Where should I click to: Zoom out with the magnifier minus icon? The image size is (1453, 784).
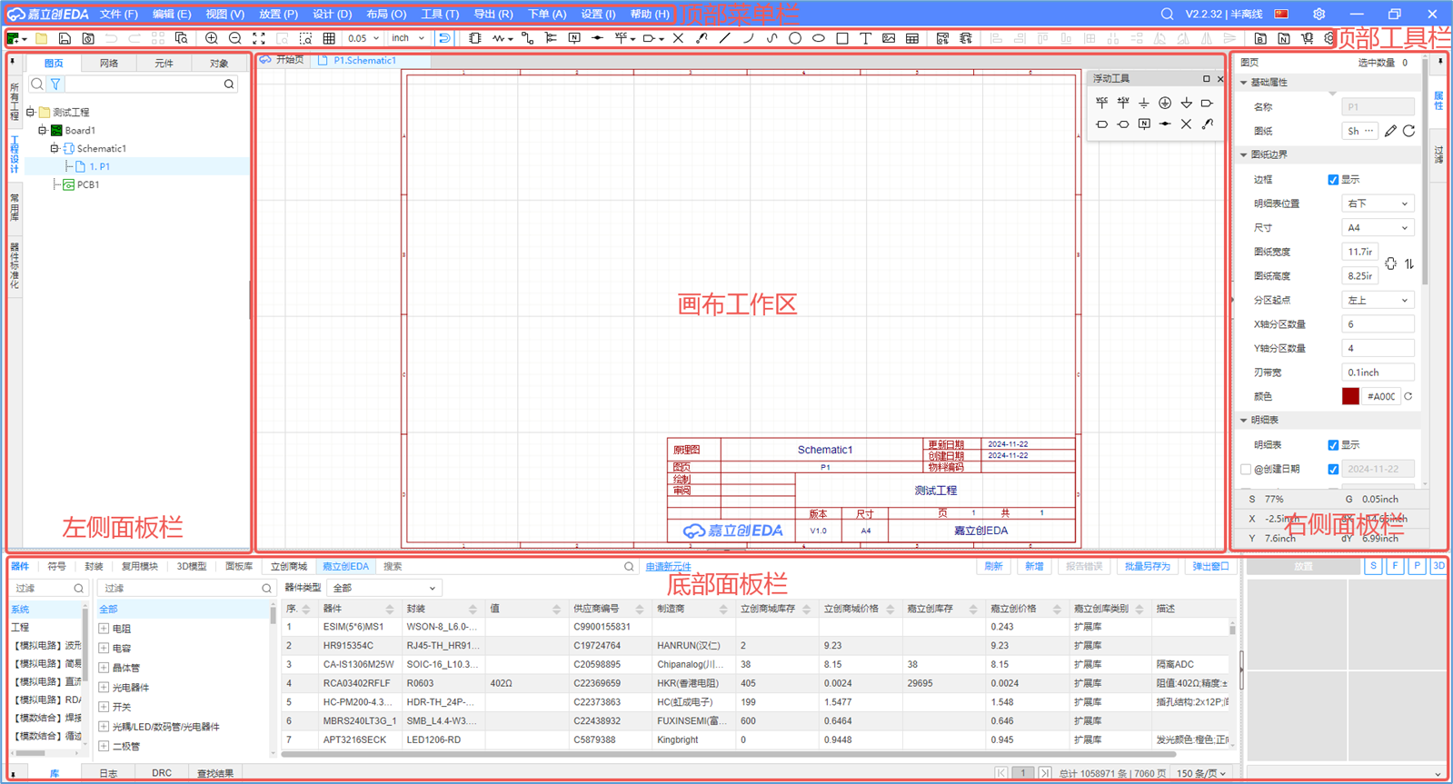click(x=235, y=39)
